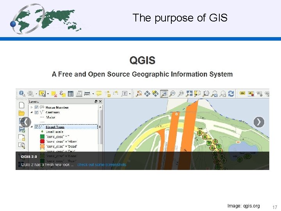The image size is (281, 211).
Task: Click the Composer Manager icon
Action: [x=22, y=145]
